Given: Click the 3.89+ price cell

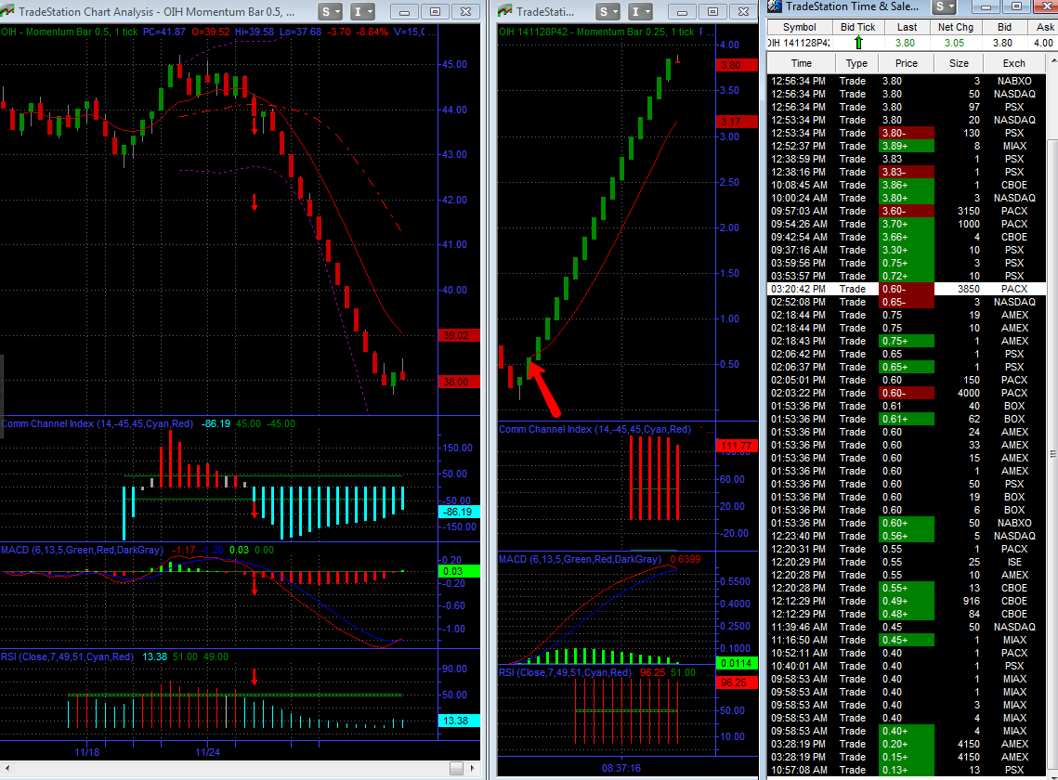Looking at the screenshot, I should (x=907, y=146).
